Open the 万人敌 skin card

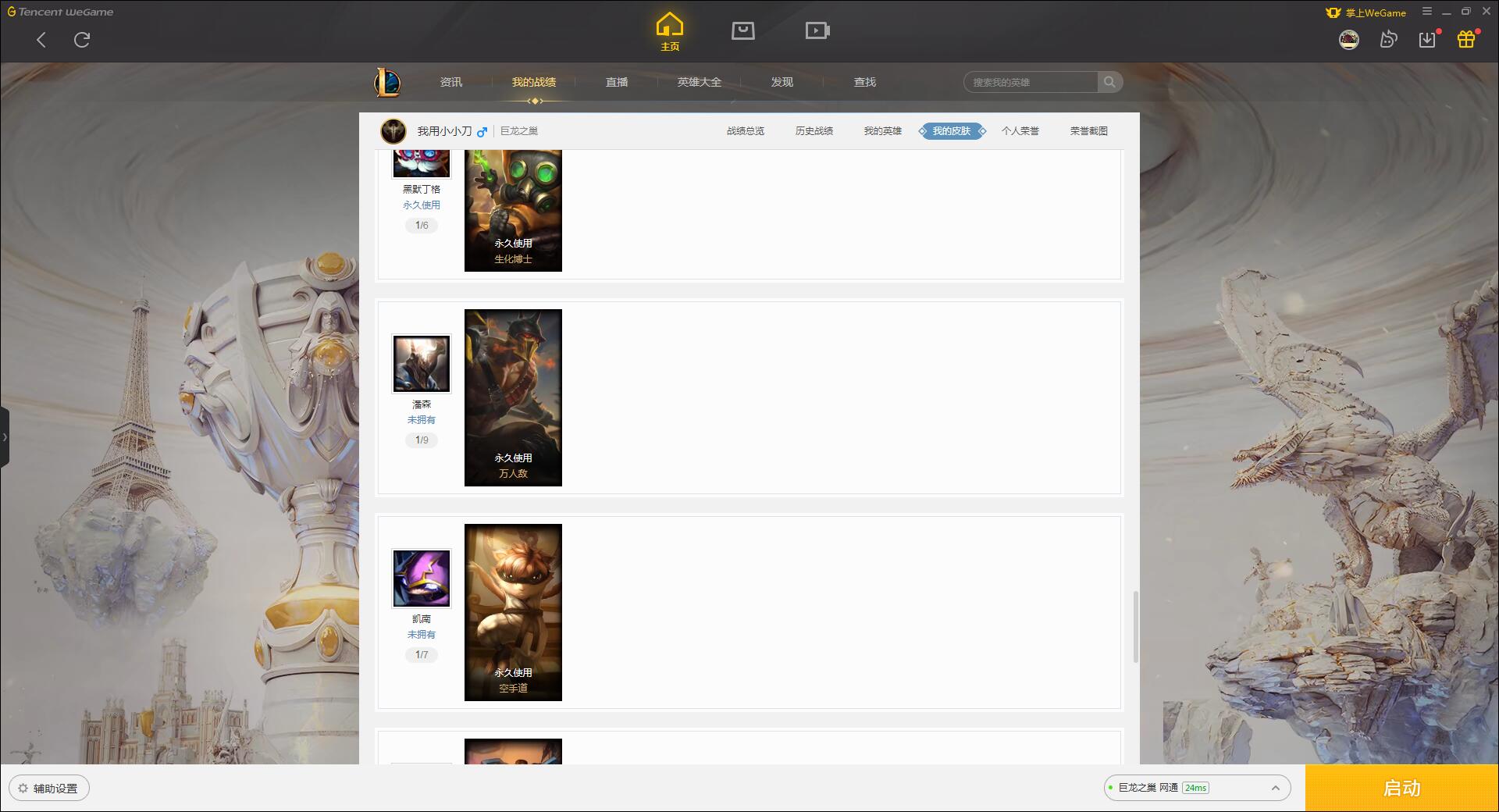coord(513,397)
